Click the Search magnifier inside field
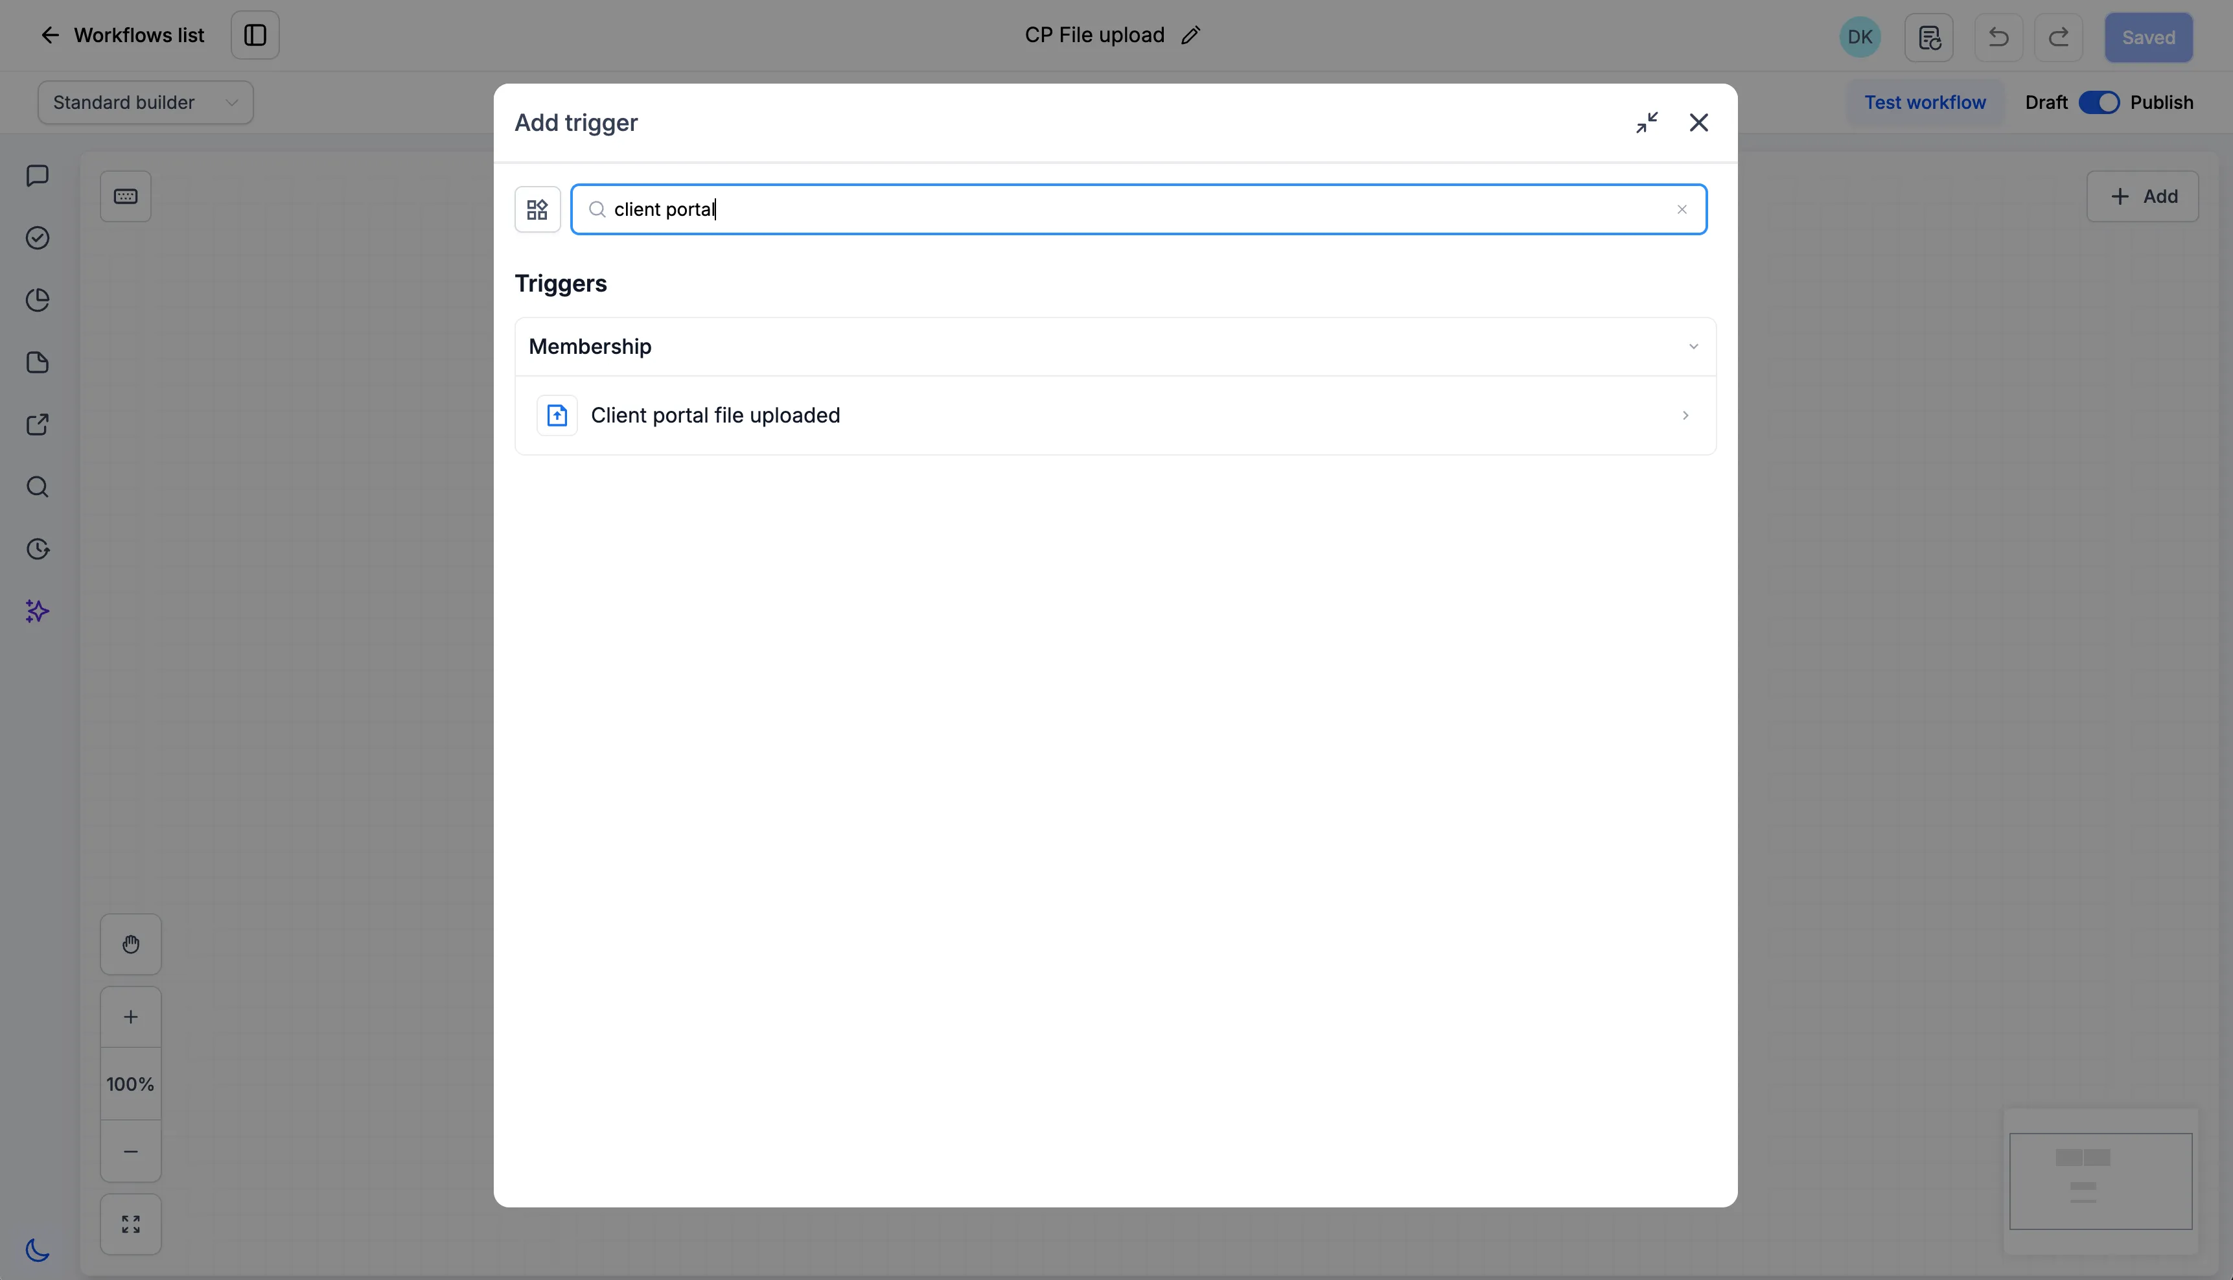The image size is (2233, 1280). tap(597, 209)
